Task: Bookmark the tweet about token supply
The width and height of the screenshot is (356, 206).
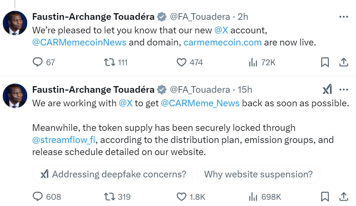Action: pos(325,197)
